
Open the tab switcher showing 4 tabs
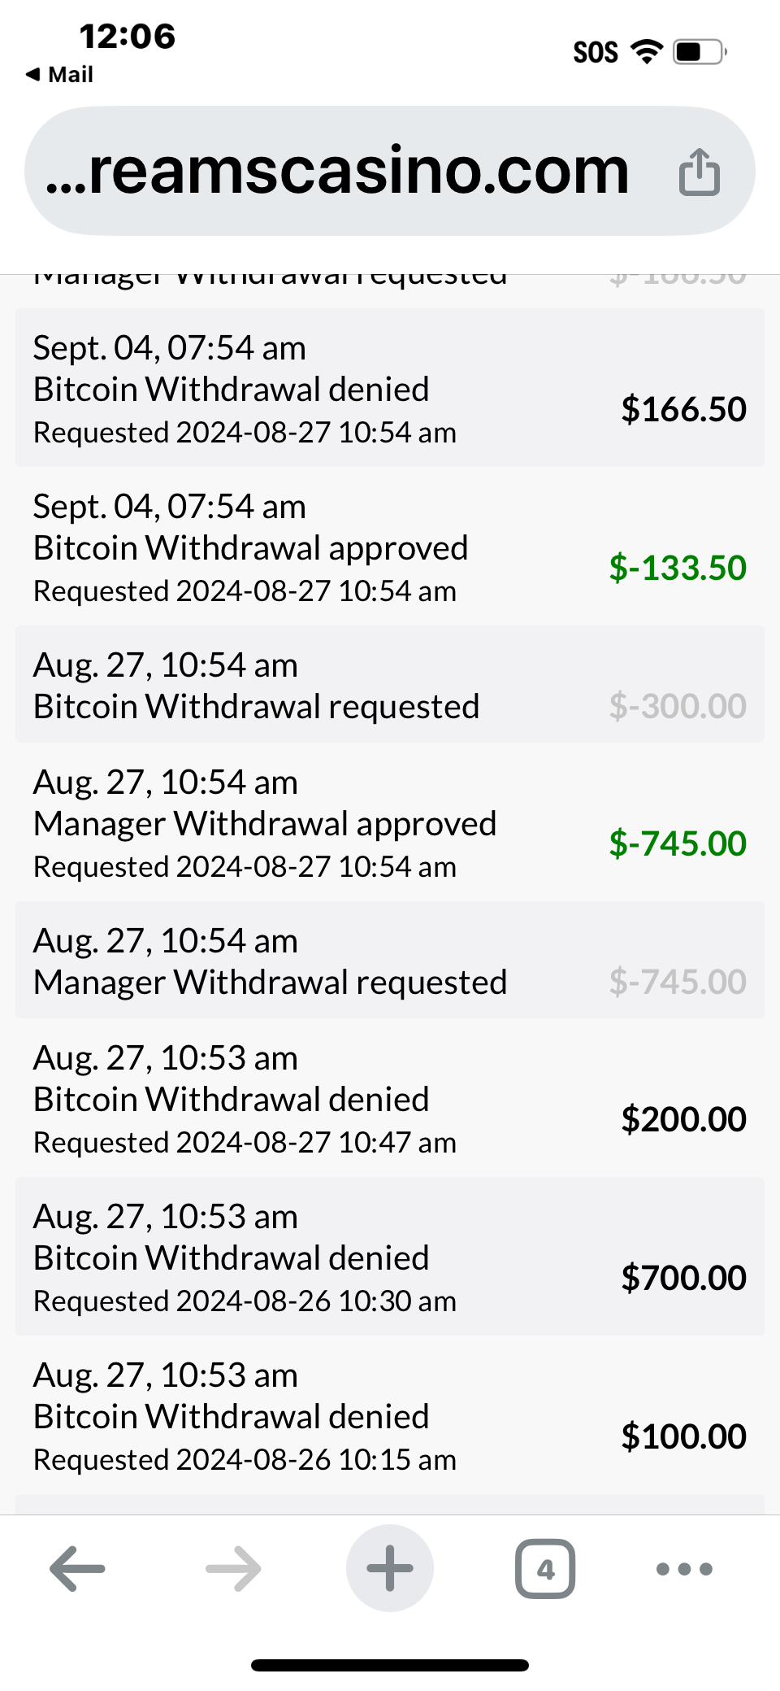(x=545, y=1568)
